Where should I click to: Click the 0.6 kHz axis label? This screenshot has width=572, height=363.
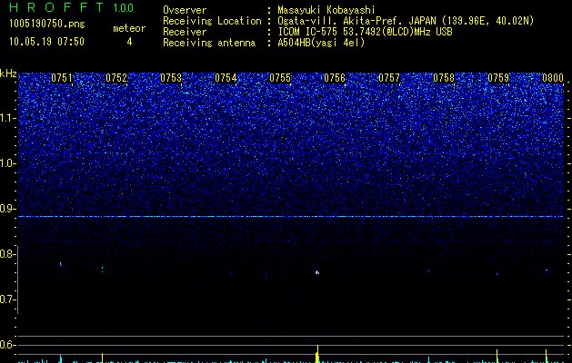coord(8,345)
